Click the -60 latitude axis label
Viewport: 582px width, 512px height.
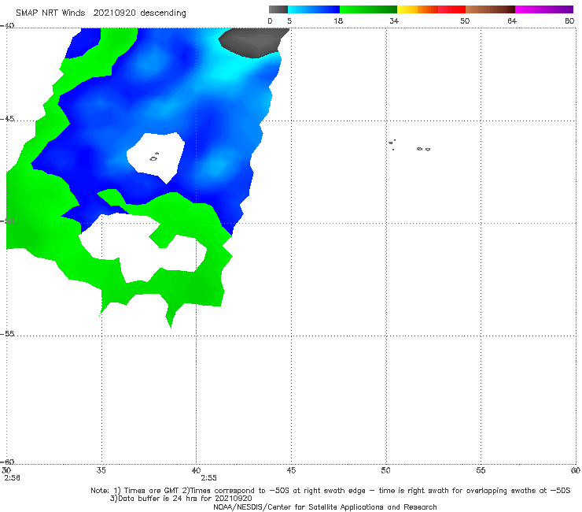[7, 462]
